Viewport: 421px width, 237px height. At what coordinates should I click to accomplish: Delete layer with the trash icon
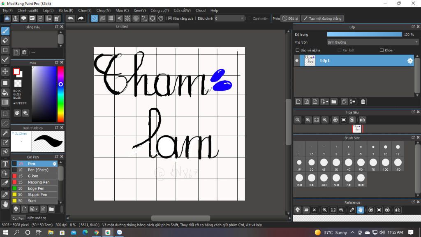(363, 102)
